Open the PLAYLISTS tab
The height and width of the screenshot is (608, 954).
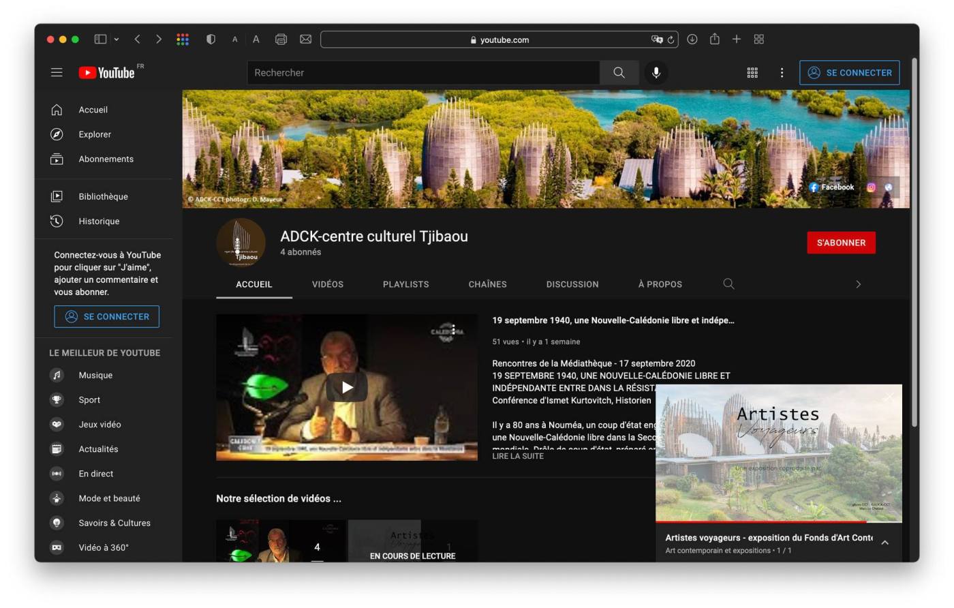pos(405,284)
